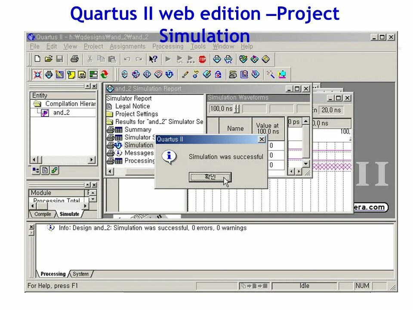Screen dimensions: 413x310
Task: Click the yellow chip icon in first toolbar
Action: coord(266,59)
